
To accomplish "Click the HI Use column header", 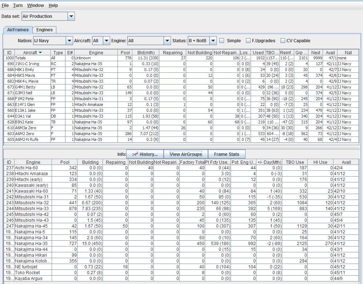I will pyautogui.click(x=320, y=162).
